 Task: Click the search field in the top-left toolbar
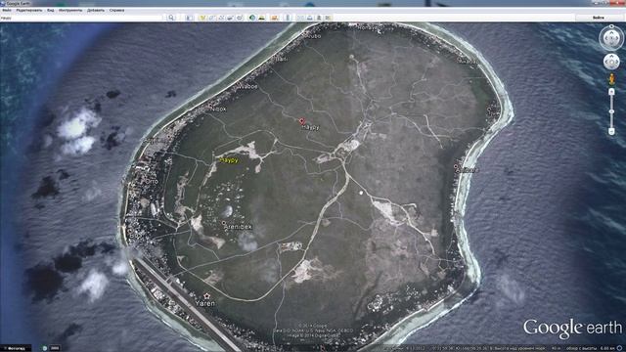point(82,18)
